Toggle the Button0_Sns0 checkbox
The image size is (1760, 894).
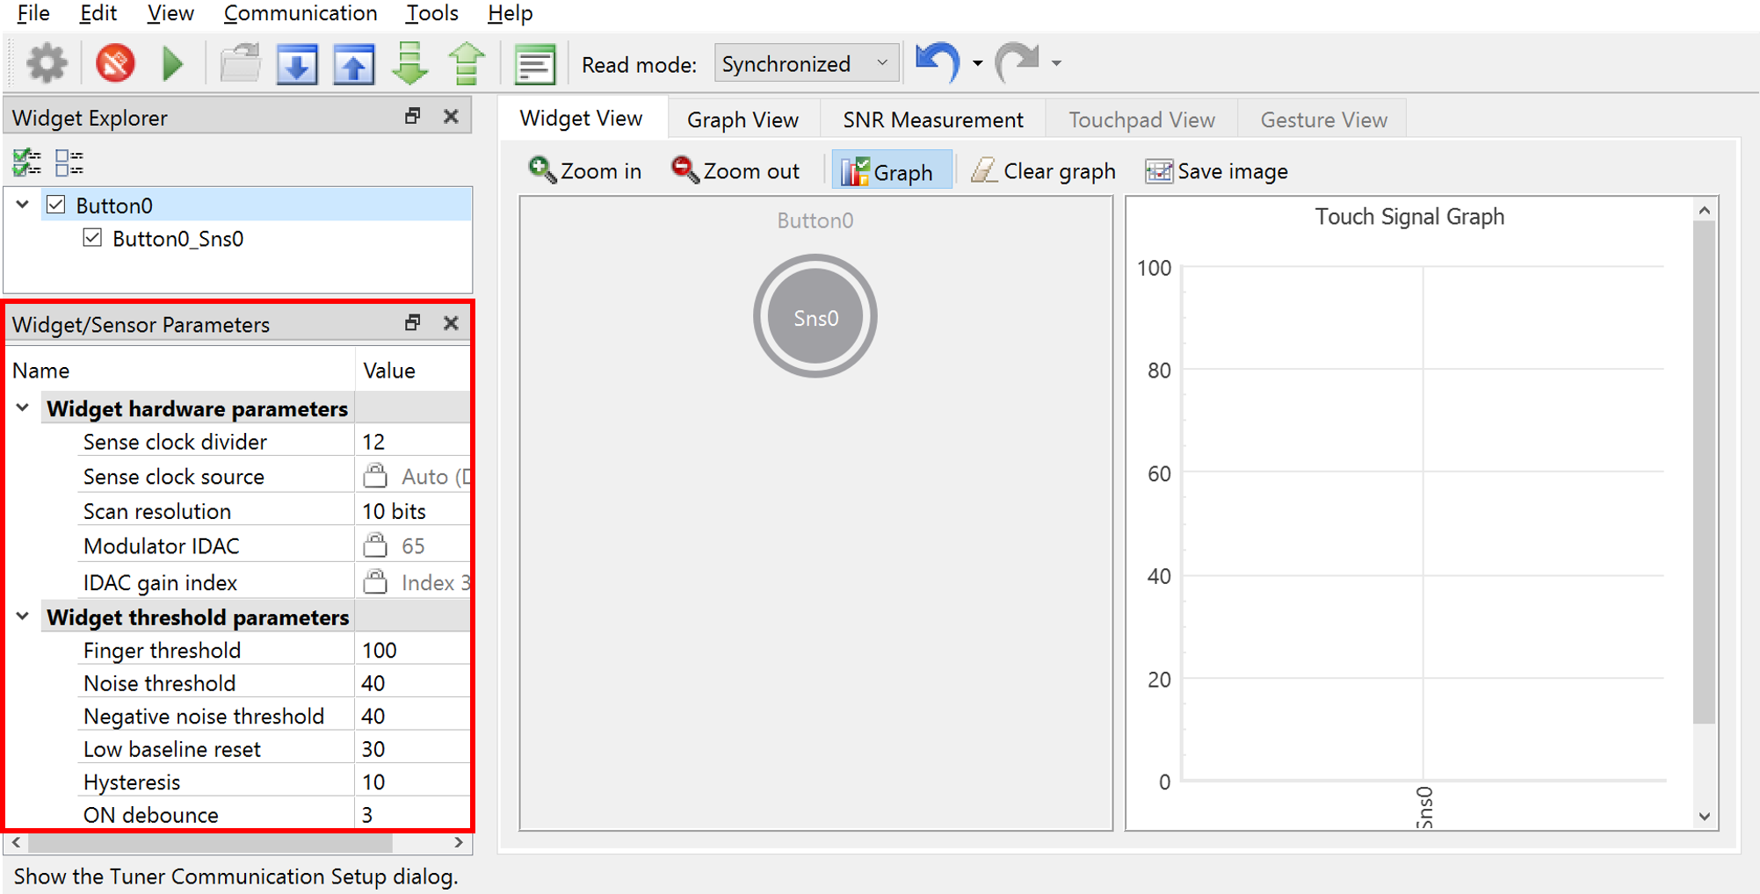[92, 238]
